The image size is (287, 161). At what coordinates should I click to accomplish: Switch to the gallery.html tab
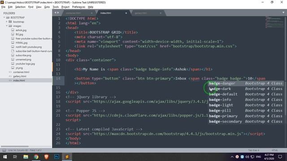[x=140, y=13]
